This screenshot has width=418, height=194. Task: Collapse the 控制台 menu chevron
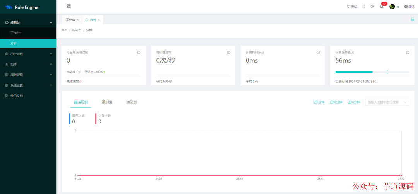(x=51, y=22)
